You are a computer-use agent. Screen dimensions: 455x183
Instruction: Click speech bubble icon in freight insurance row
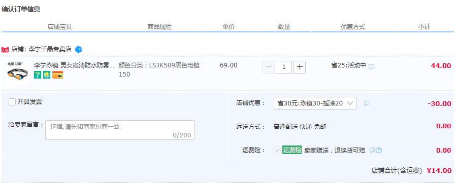[372, 150]
